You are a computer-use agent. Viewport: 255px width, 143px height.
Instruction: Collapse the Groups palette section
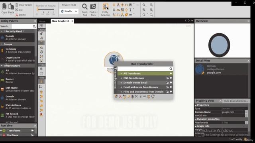pos(2,44)
